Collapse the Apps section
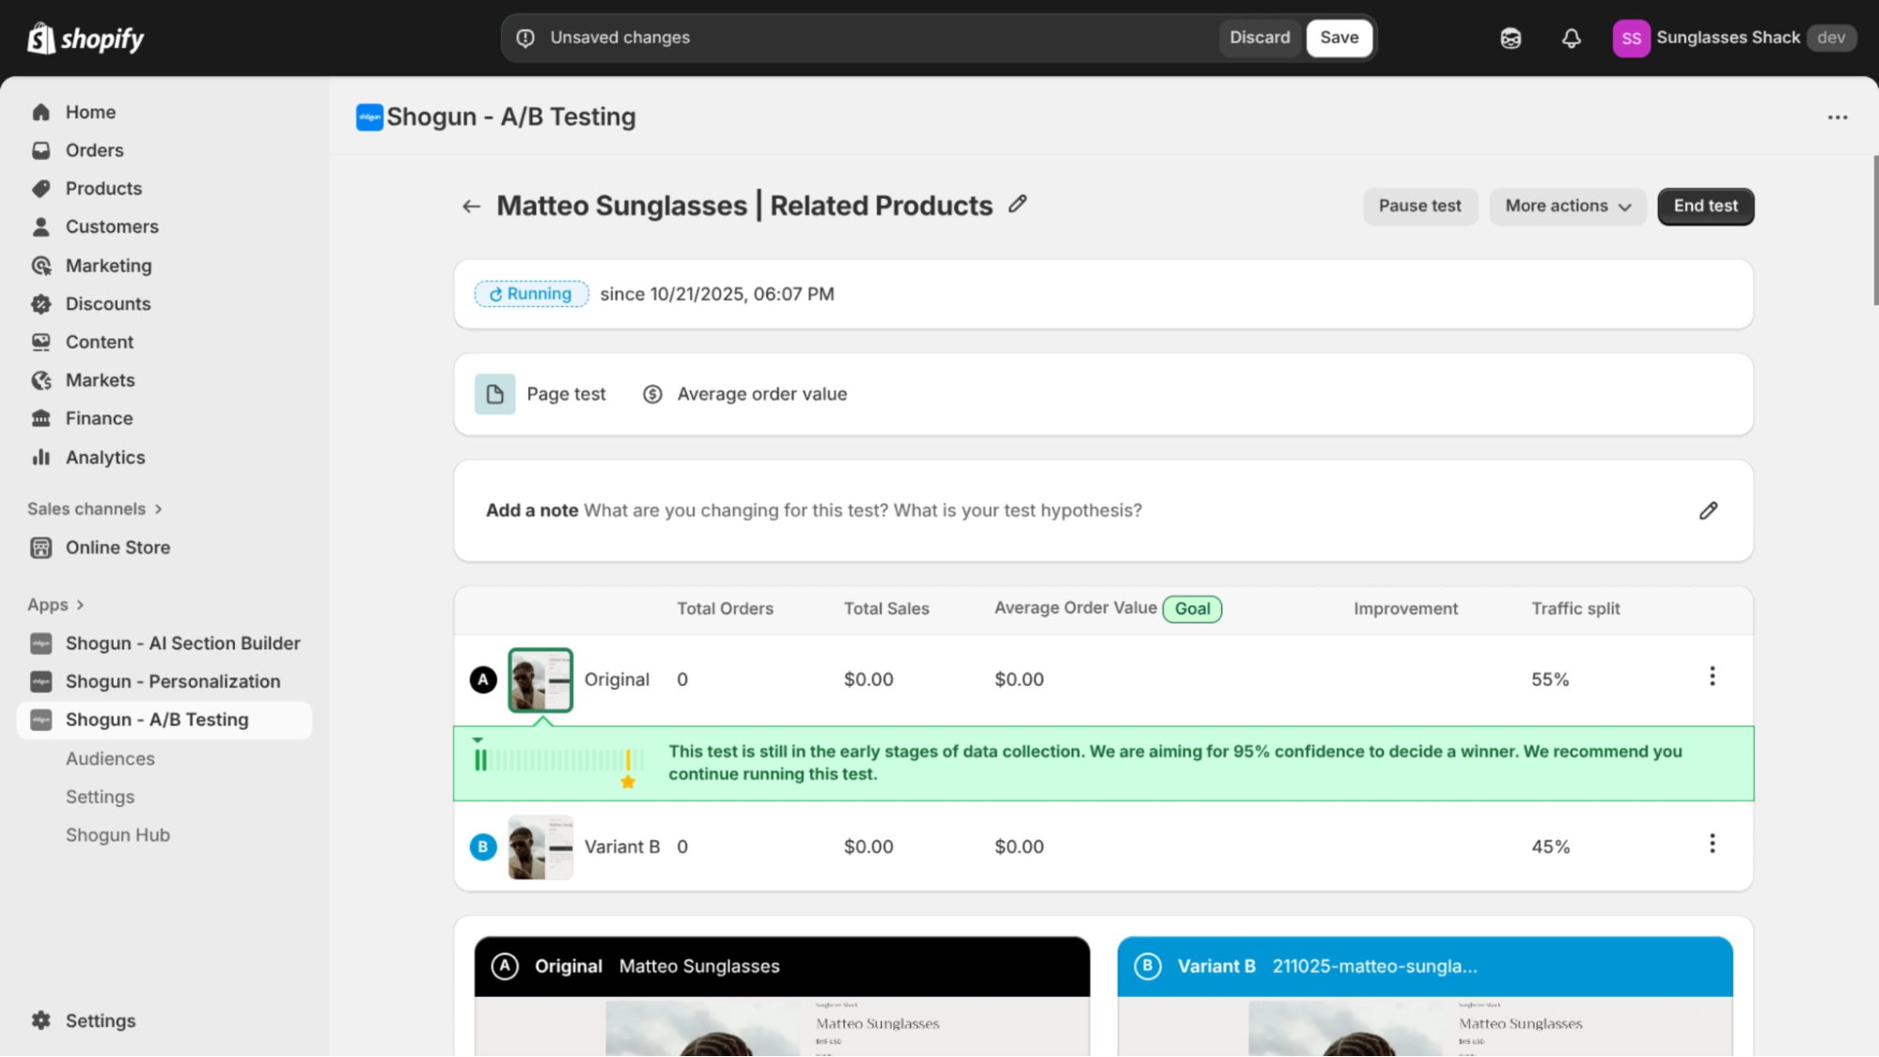This screenshot has width=1879, height=1057. click(x=56, y=604)
